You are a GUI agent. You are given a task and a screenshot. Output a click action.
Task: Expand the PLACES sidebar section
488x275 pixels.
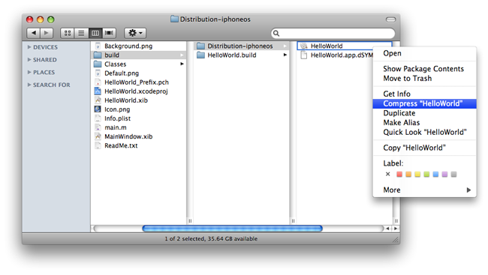click(x=29, y=72)
